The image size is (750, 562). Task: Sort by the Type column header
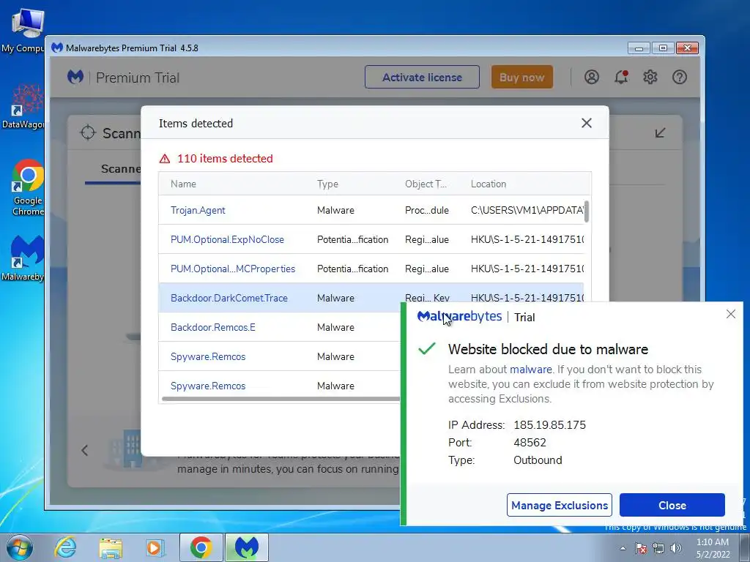[x=327, y=184]
